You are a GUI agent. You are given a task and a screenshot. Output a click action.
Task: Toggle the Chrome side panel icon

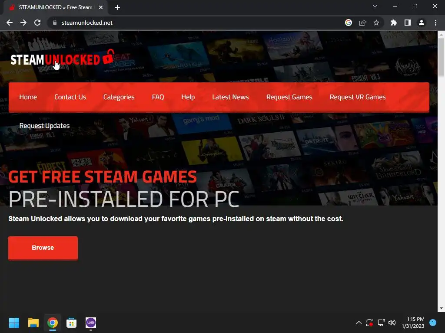[x=408, y=23]
